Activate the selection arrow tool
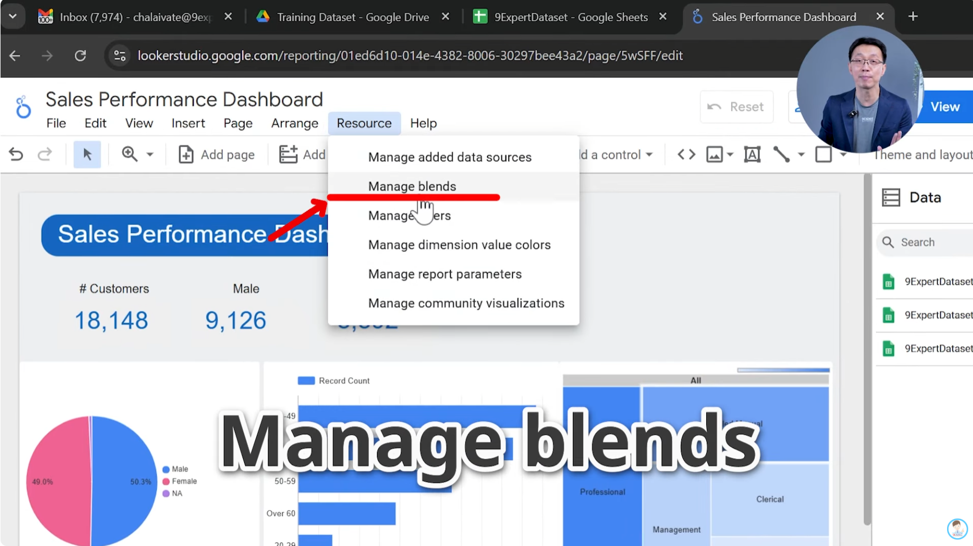 pos(87,154)
